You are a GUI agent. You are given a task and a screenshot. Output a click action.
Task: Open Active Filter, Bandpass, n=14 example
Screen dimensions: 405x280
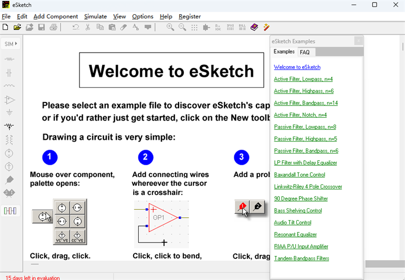(306, 103)
